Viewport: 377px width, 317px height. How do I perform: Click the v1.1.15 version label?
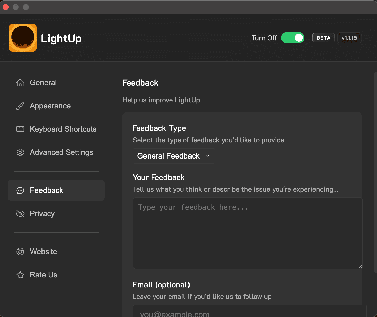[x=349, y=38]
